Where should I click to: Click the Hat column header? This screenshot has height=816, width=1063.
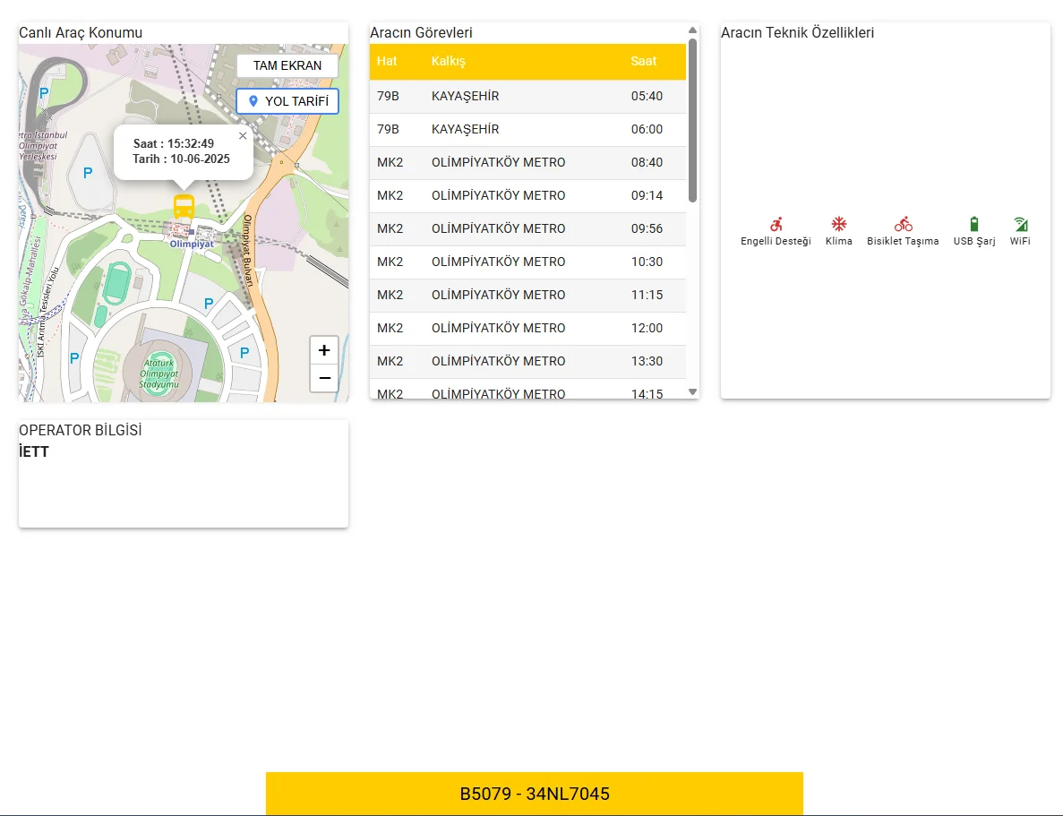point(387,61)
